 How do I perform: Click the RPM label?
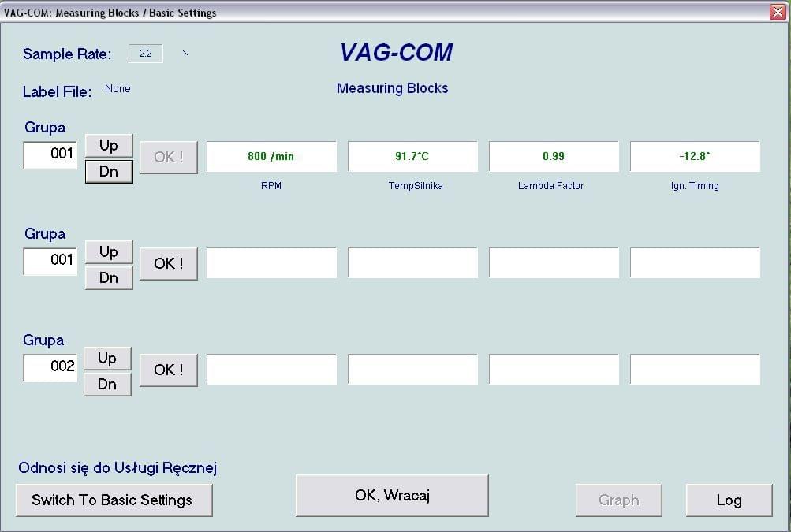click(271, 185)
